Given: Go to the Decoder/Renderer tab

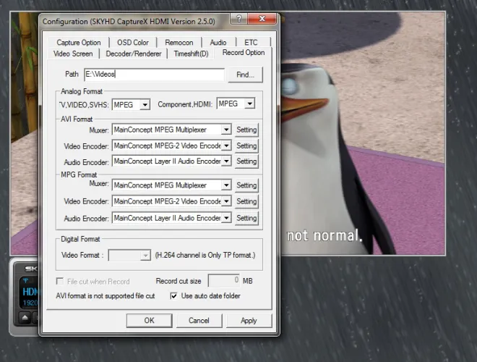Looking at the screenshot, I should 133,54.
